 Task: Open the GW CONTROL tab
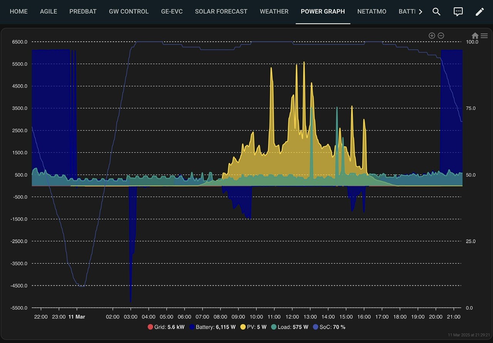point(129,12)
